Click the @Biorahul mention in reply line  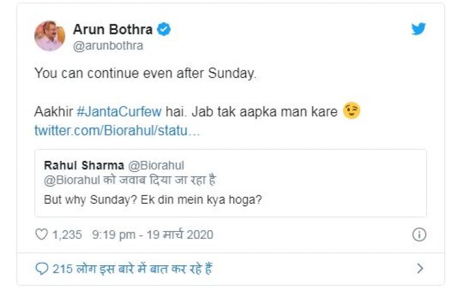point(72,180)
